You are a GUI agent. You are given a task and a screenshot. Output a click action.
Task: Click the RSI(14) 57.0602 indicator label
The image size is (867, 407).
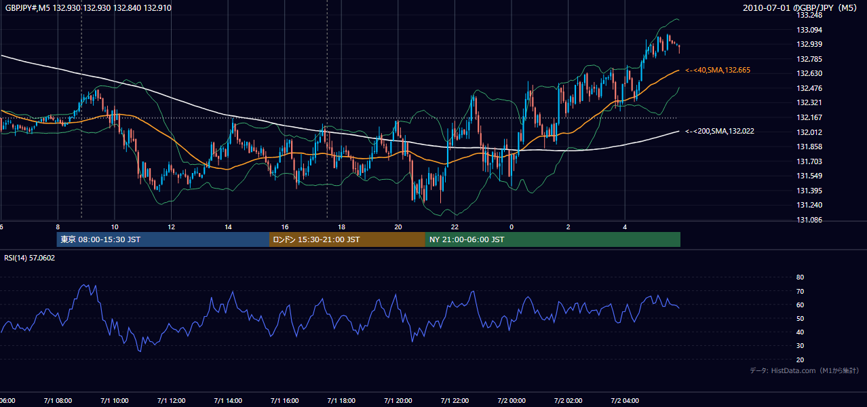pos(30,258)
